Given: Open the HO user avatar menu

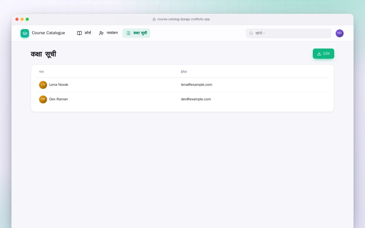Looking at the screenshot, I should 340,33.
